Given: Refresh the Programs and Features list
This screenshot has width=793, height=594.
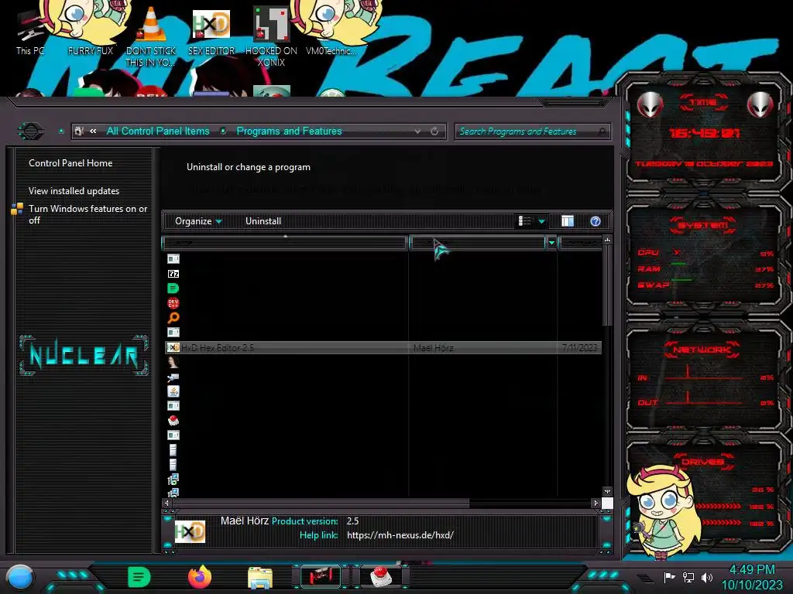Looking at the screenshot, I should 434,131.
